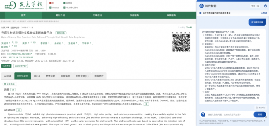Open the 出版信息 tab

click(x=65, y=76)
